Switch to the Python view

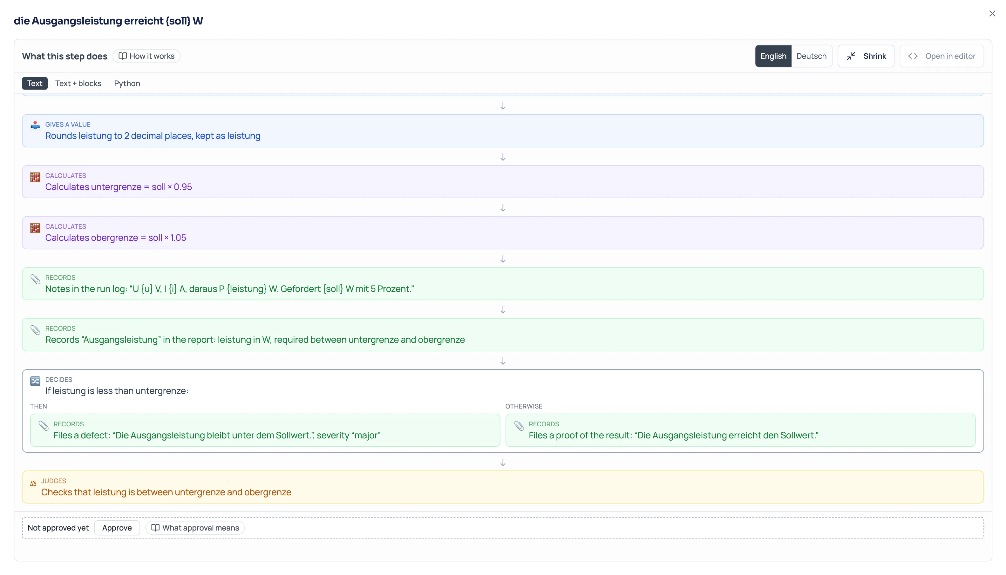pyautogui.click(x=127, y=83)
